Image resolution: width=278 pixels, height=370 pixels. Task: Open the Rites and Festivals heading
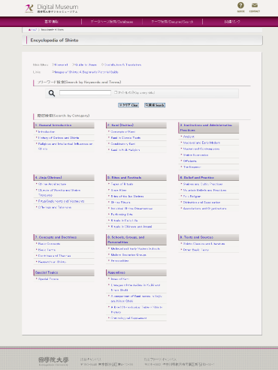pyautogui.click(x=125, y=178)
